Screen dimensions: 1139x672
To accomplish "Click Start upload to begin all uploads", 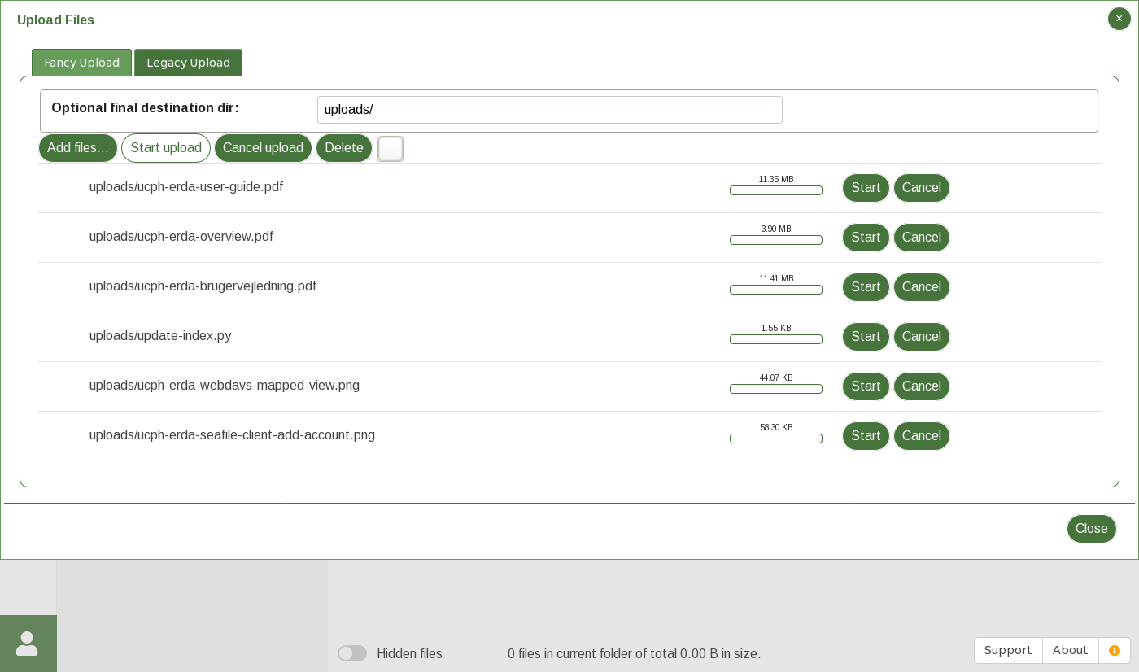I will [x=166, y=148].
